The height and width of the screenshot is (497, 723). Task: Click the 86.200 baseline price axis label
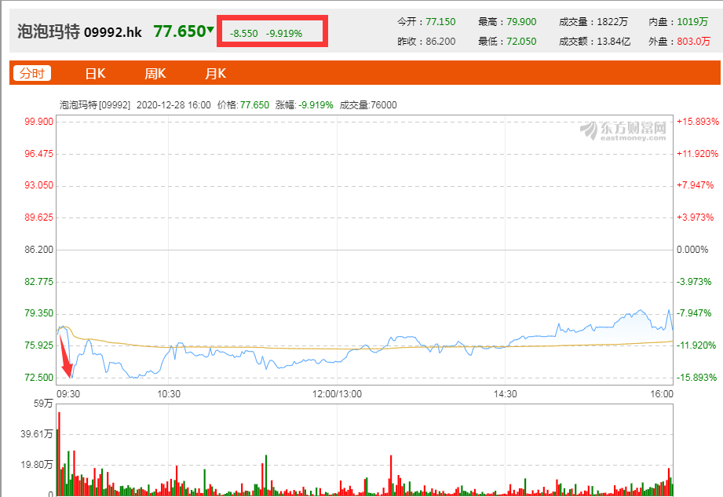pos(38,250)
